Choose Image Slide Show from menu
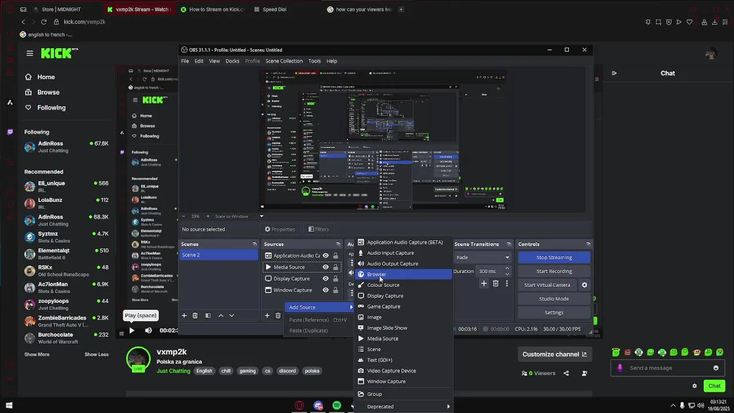The height and width of the screenshot is (413, 734). point(403,328)
